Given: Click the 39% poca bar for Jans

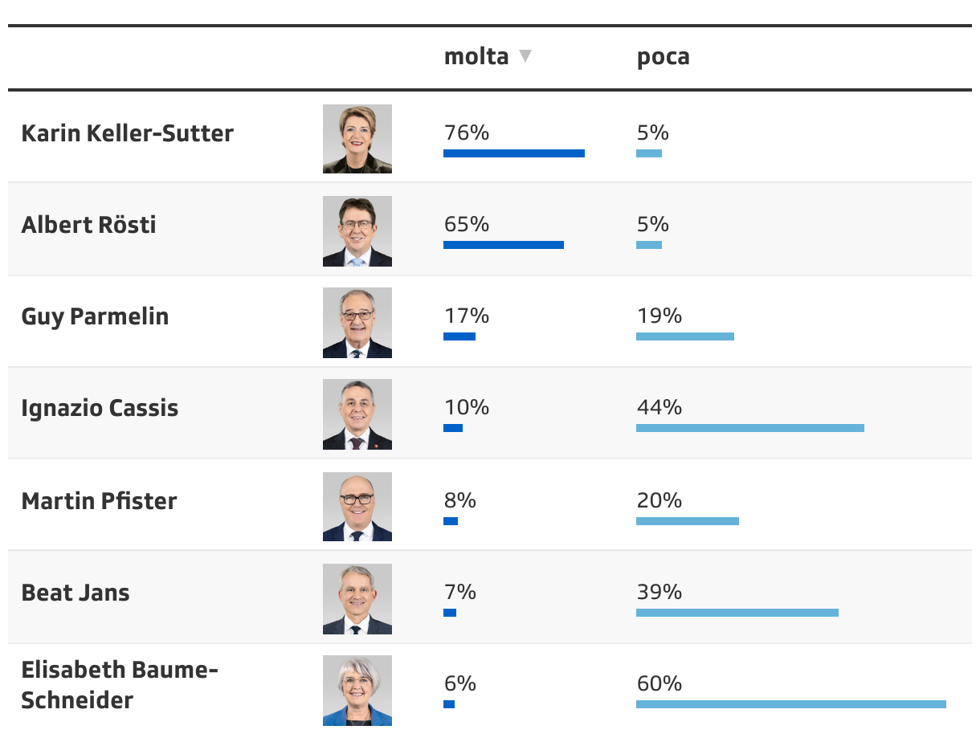Looking at the screenshot, I should [737, 613].
